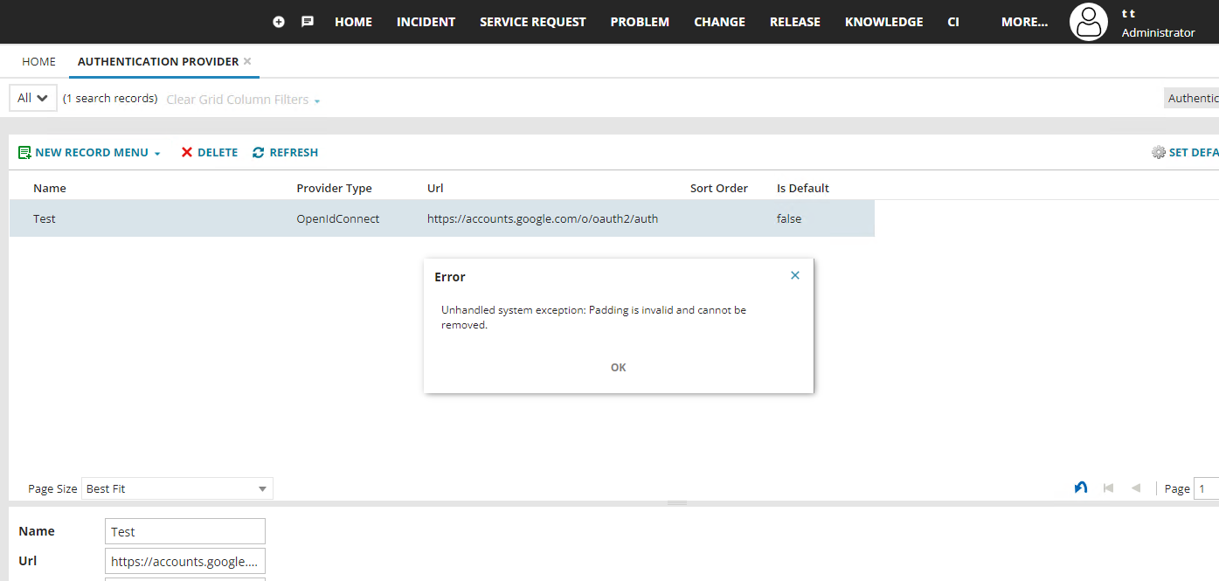
Task: Click the Name input field containing Test
Action: [185, 531]
